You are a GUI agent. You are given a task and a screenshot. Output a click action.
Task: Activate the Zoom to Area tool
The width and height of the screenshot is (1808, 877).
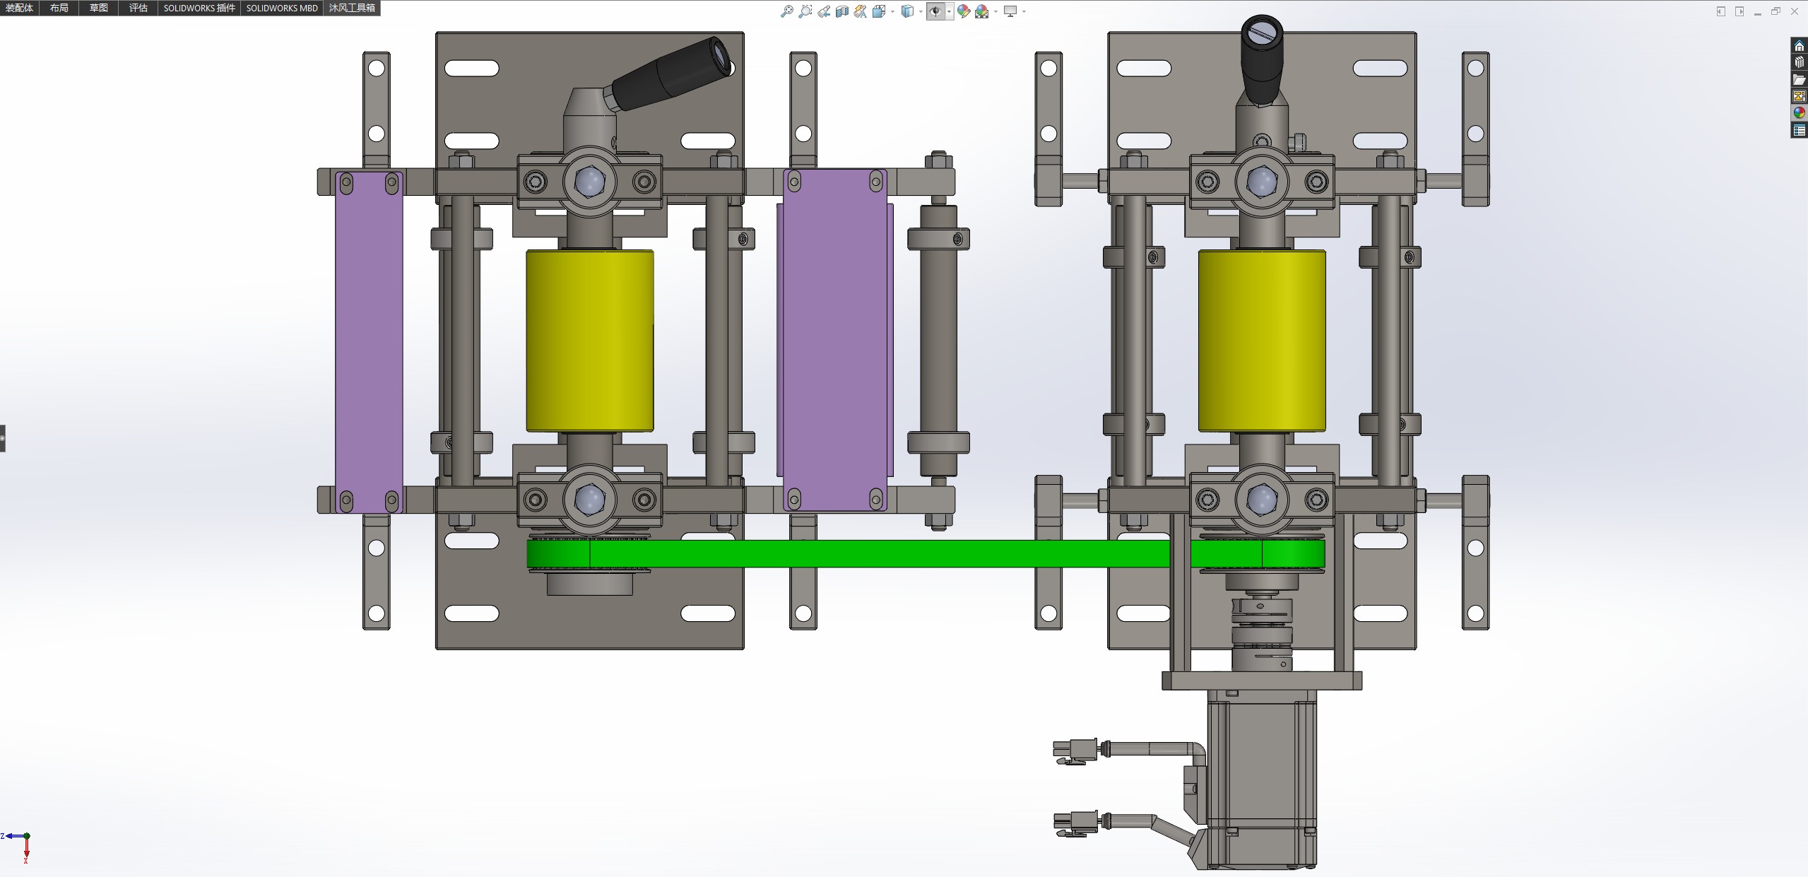(x=805, y=11)
